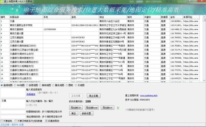The height and width of the screenshot is (127, 206).
Task: Click the 正在采集 status bar text
Action: [12, 125]
